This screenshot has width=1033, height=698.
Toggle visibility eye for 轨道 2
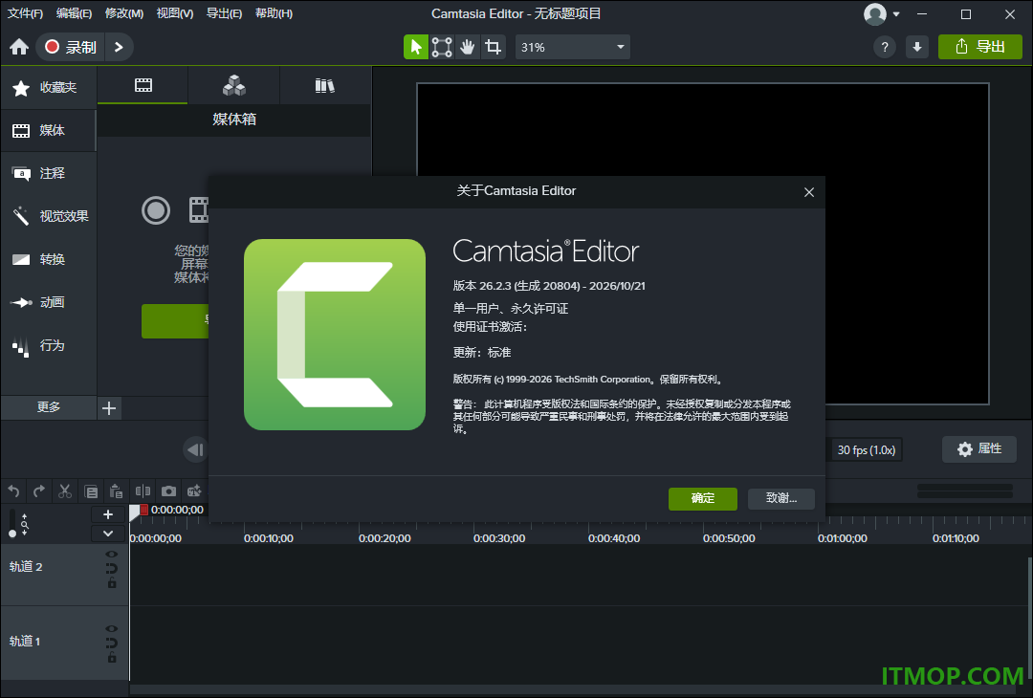[111, 555]
